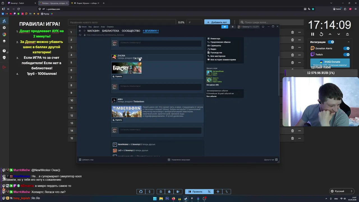Open Steam Игры menu
The height and width of the screenshot is (202, 359).
(103, 27)
